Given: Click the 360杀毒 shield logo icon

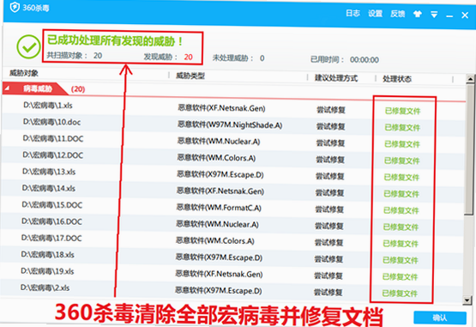Looking at the screenshot, I should pos(15,7).
